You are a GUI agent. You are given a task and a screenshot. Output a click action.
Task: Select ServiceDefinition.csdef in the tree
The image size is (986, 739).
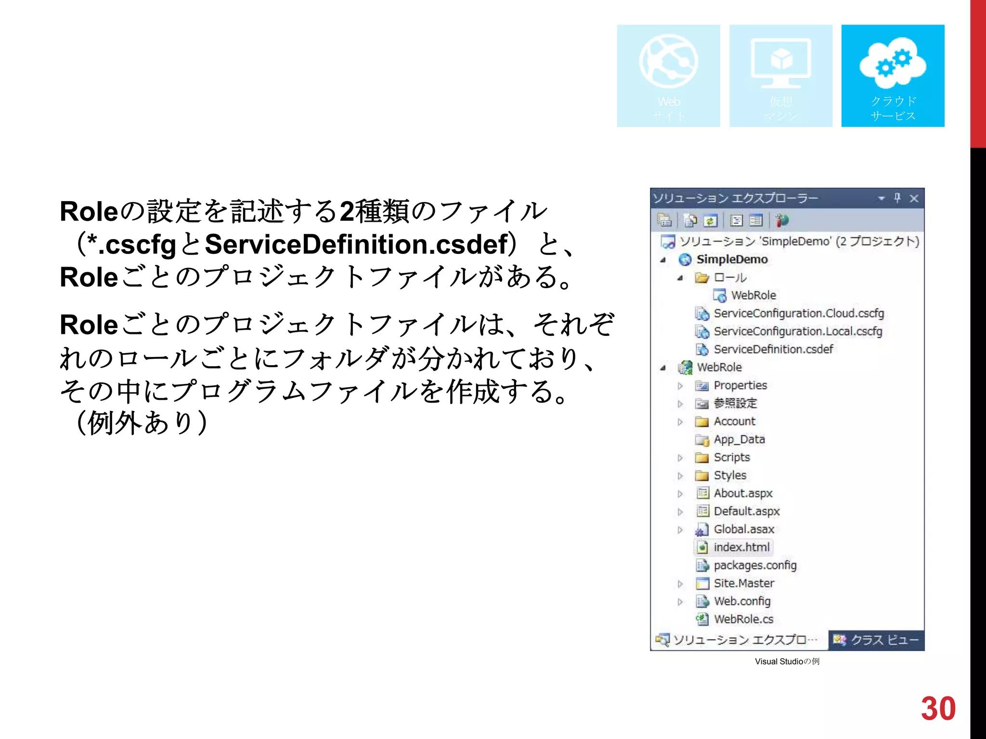(773, 349)
